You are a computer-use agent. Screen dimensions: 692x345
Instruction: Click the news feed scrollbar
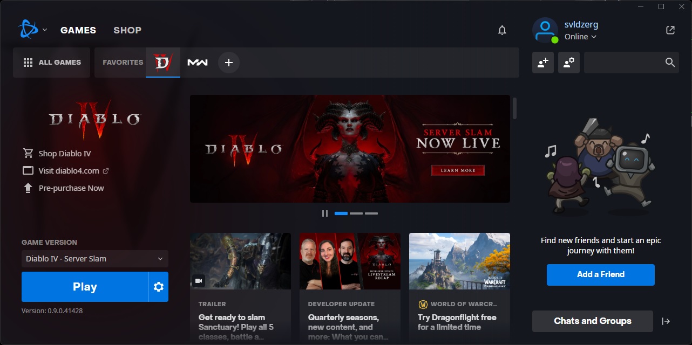tap(514, 108)
